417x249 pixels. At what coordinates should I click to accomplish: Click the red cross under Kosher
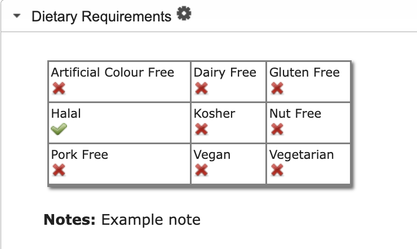[x=201, y=130]
